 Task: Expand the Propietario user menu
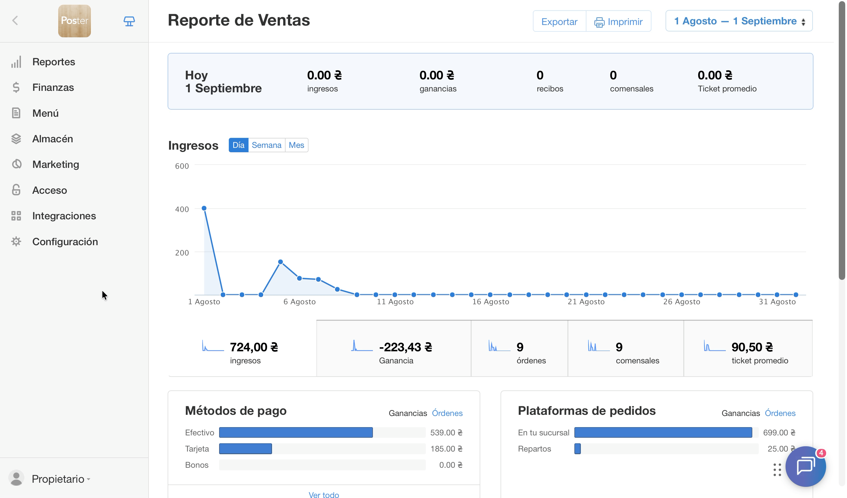[x=61, y=479]
